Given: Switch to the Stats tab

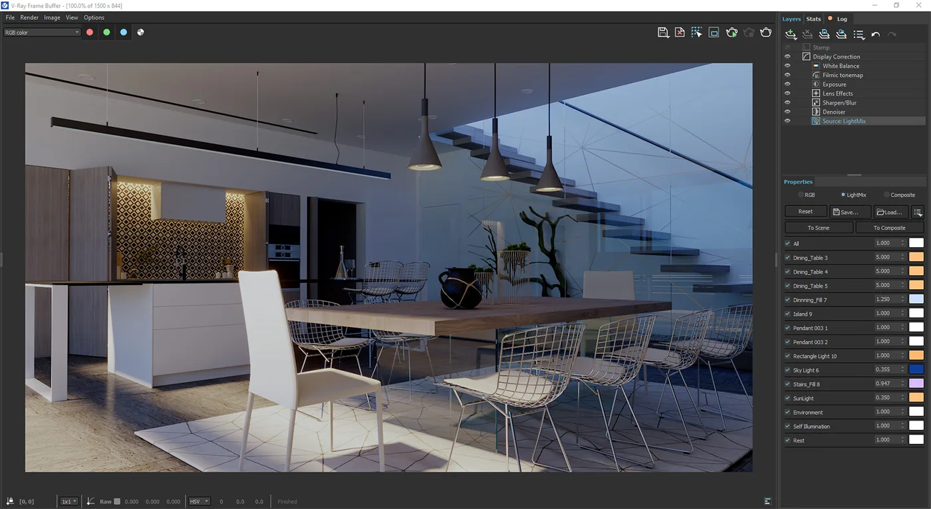Looking at the screenshot, I should click(x=813, y=19).
